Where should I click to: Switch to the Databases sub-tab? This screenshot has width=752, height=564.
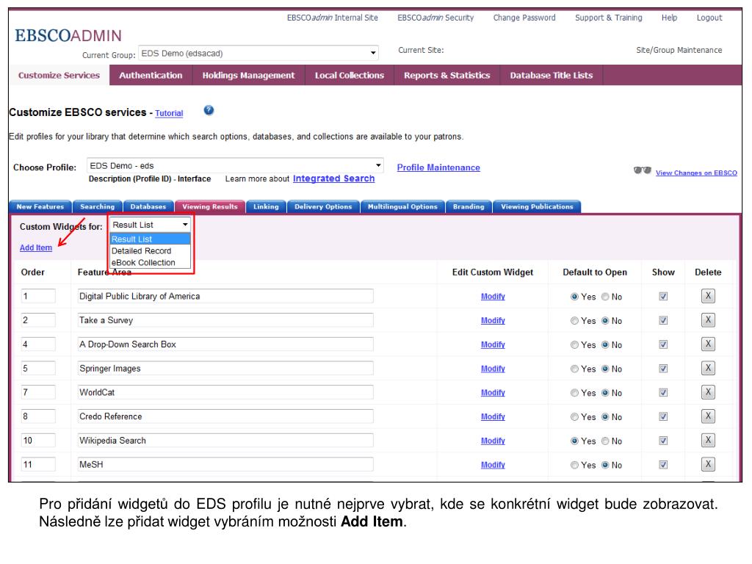(x=148, y=206)
